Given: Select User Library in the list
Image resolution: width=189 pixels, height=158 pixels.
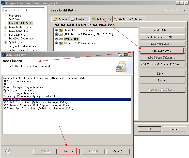Looking at the screenshot, I should (x=67, y=99).
